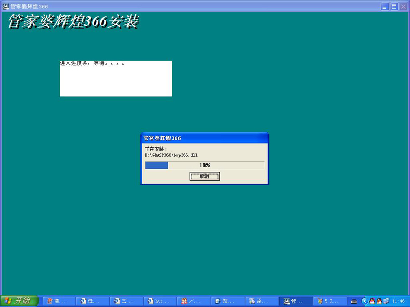This screenshot has height=307, width=410.
Task: Maximize the 管家婆辉煌366 installer window
Action: pos(394,7)
